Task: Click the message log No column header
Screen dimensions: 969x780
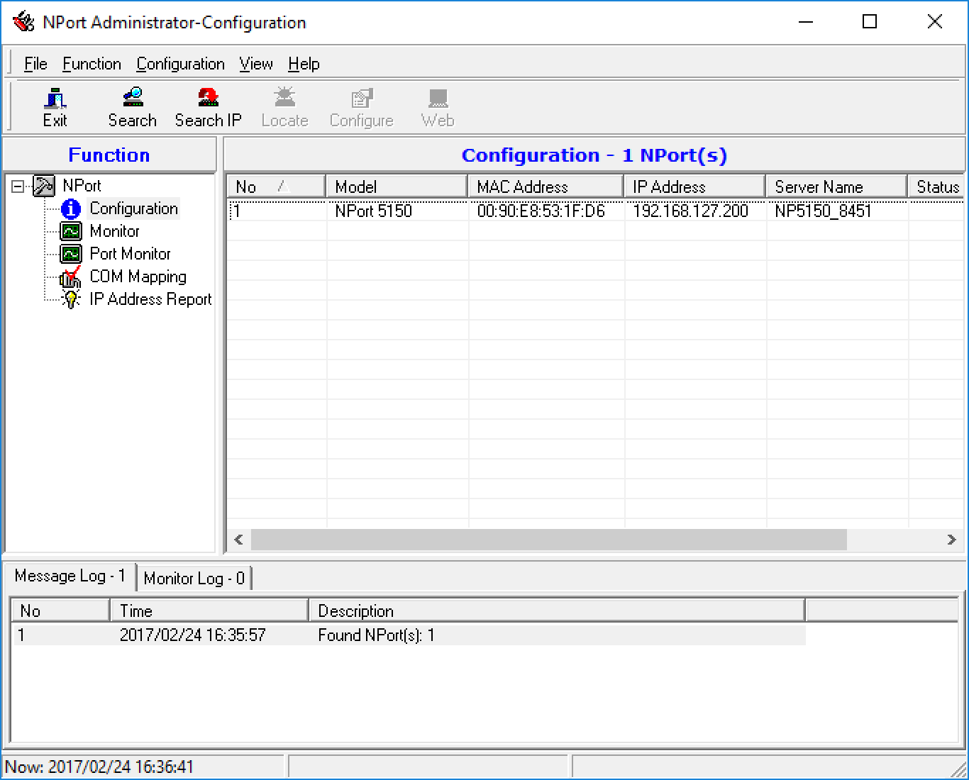Action: pos(60,611)
